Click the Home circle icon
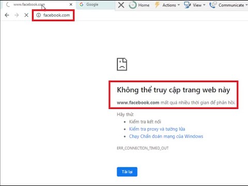248x186 pixels. (133, 5)
